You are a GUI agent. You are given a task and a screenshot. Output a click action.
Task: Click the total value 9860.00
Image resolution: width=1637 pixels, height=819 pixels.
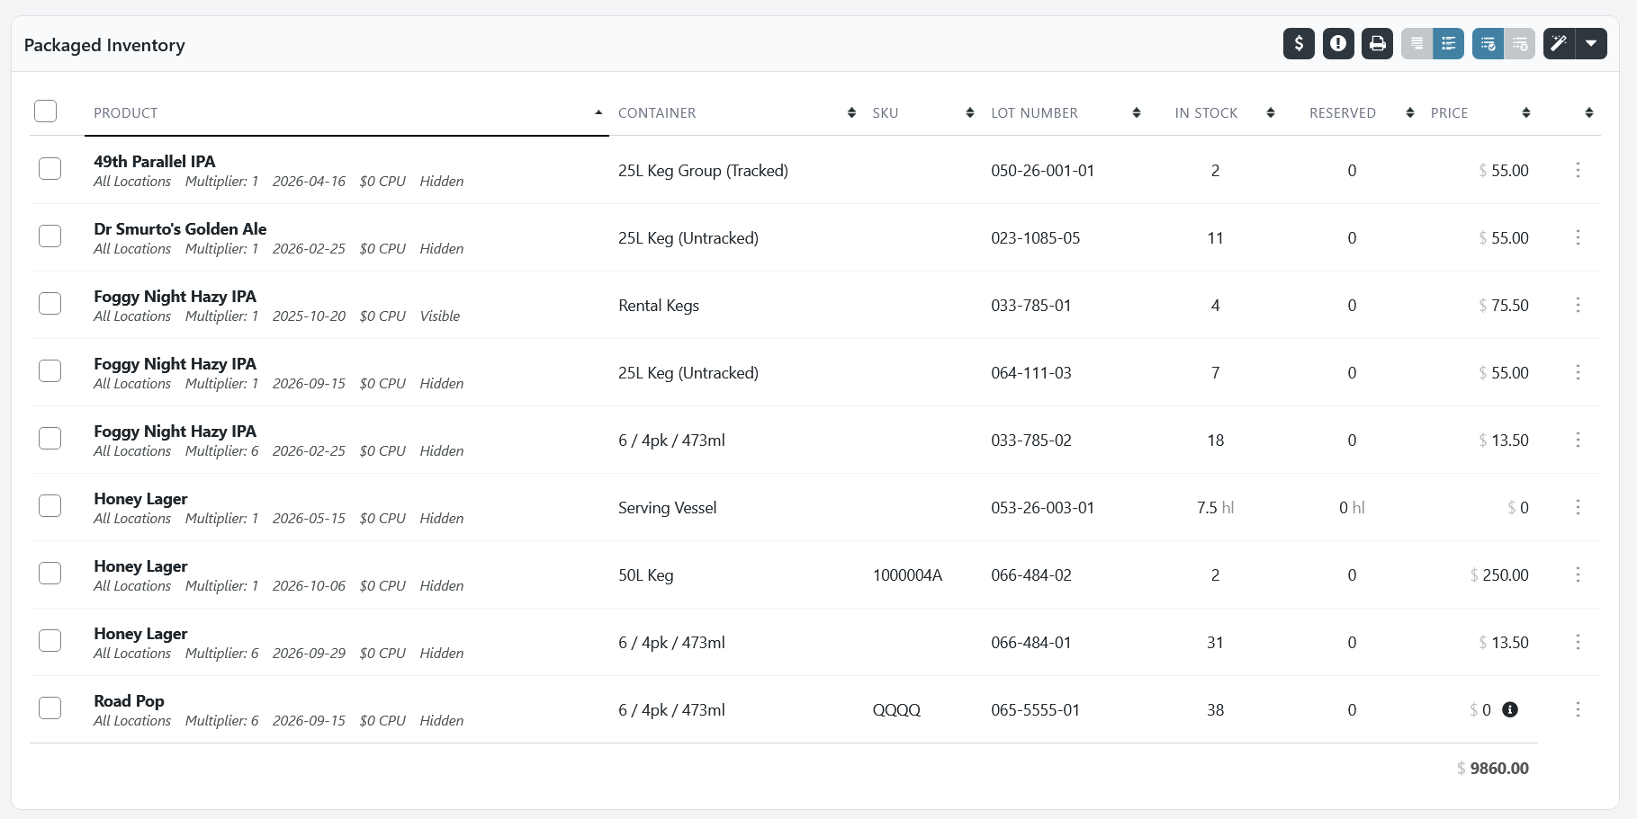pyautogui.click(x=1499, y=769)
